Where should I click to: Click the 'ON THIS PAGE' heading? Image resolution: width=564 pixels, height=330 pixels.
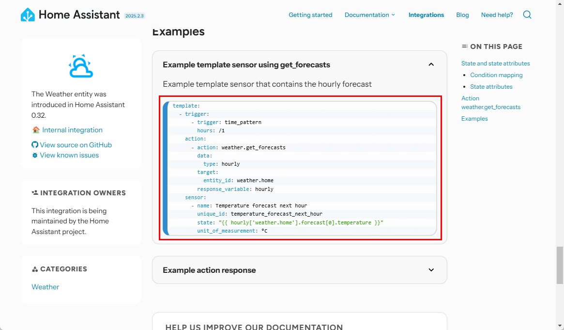click(x=496, y=47)
